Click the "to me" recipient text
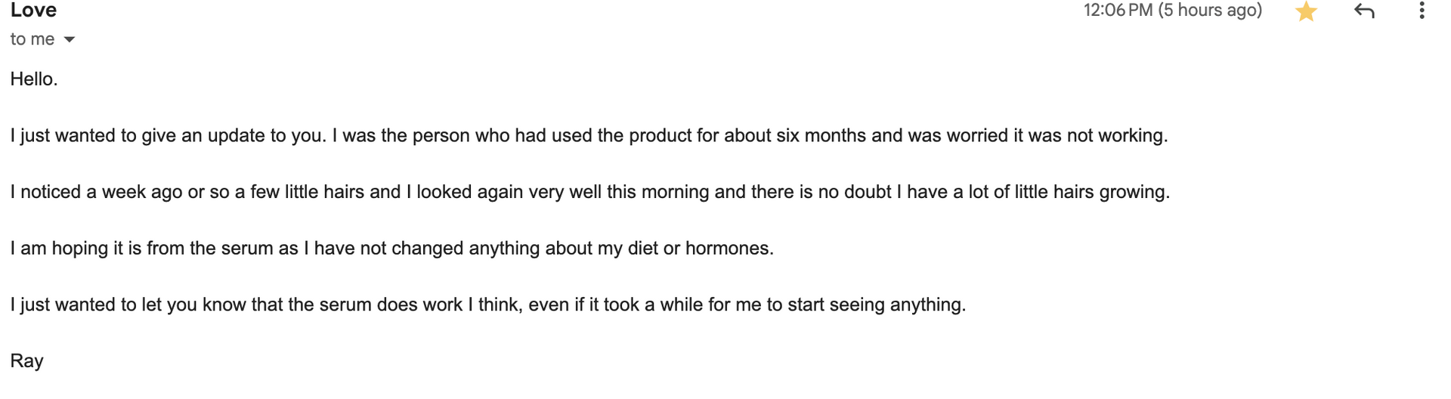Screen dimensions: 1451x399 32,39
